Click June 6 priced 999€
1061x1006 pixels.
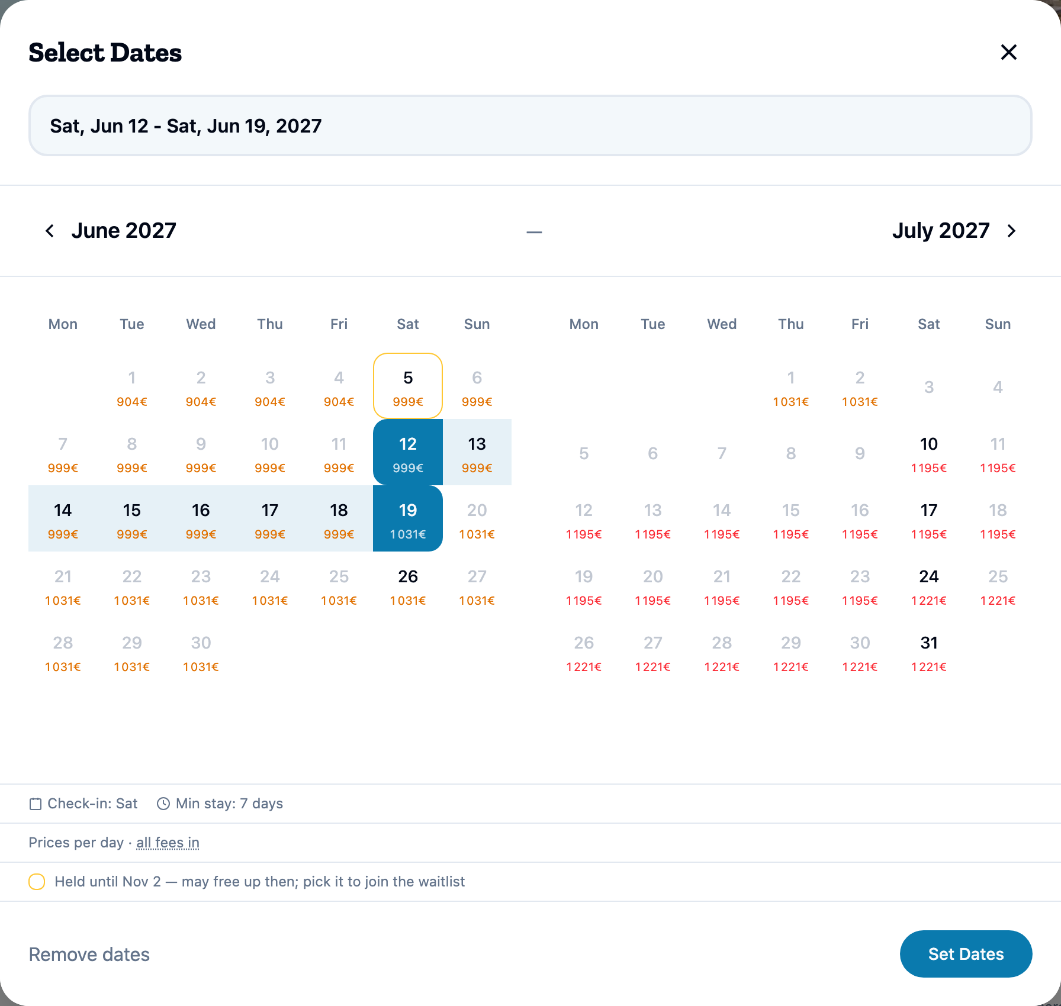(477, 386)
